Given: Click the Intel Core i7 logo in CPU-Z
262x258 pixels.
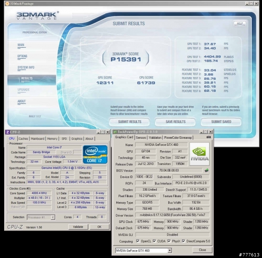Looking at the screenshot, I should click(95, 154).
